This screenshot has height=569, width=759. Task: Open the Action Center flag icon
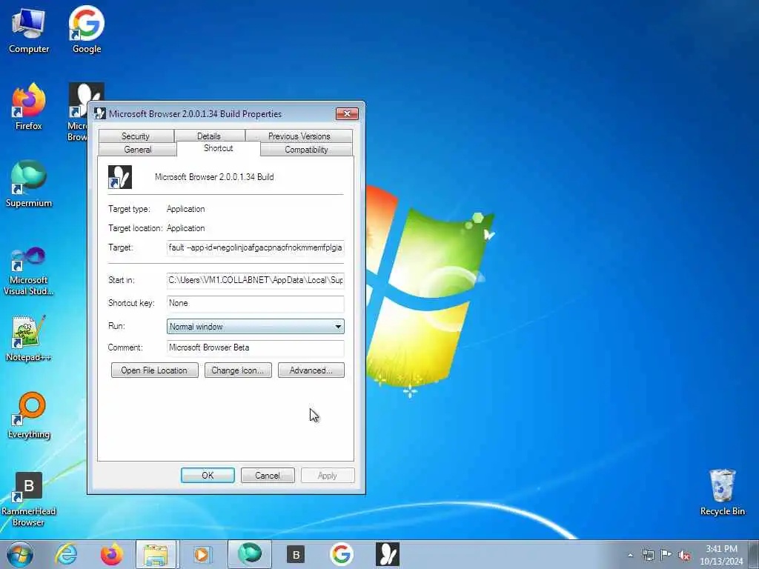(x=666, y=555)
